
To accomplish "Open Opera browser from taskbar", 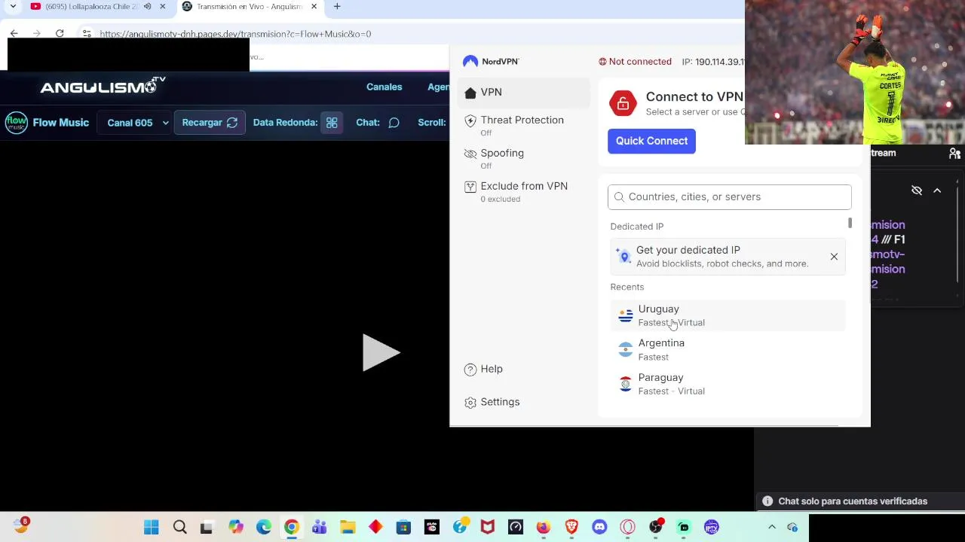I will tap(627, 527).
